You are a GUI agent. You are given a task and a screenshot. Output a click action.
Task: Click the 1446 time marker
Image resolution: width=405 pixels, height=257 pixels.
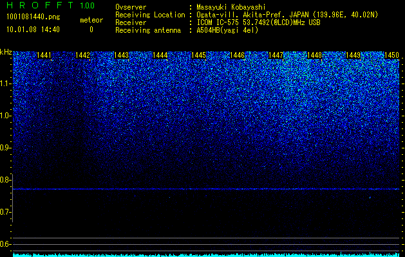tap(238, 55)
